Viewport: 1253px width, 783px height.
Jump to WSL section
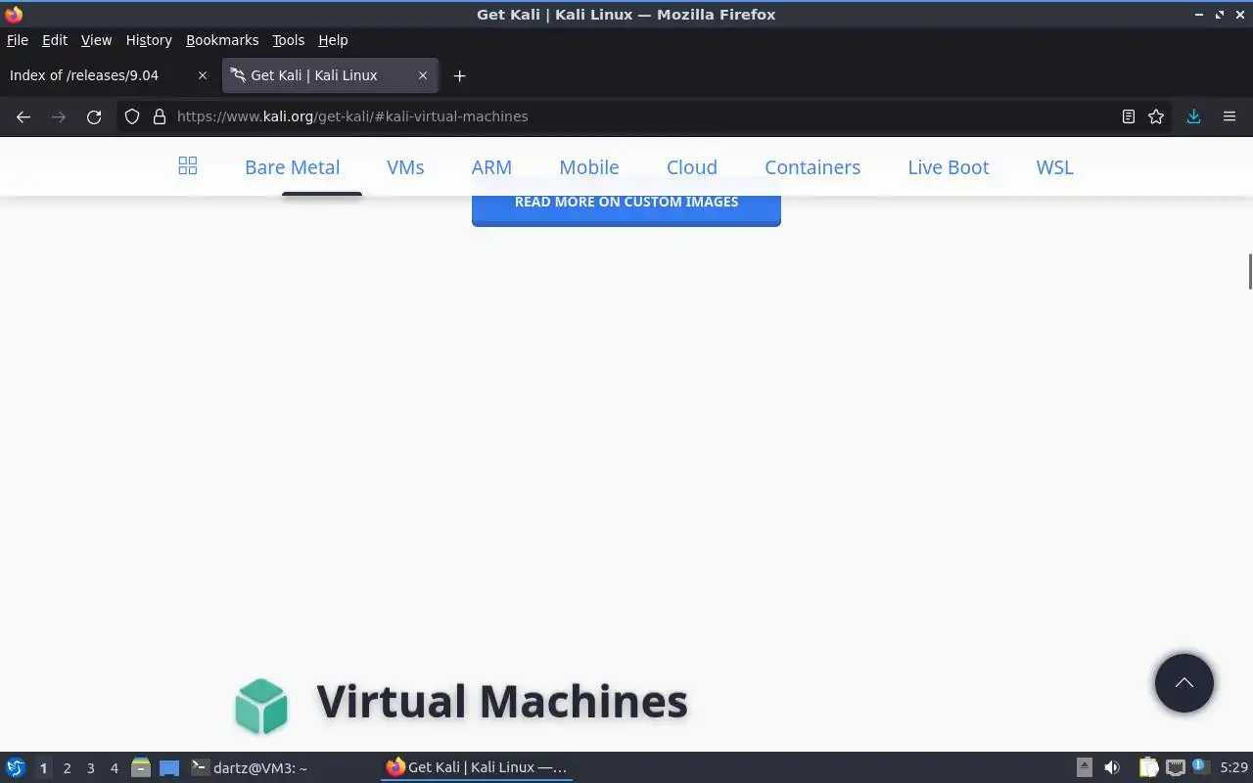pos(1054,167)
